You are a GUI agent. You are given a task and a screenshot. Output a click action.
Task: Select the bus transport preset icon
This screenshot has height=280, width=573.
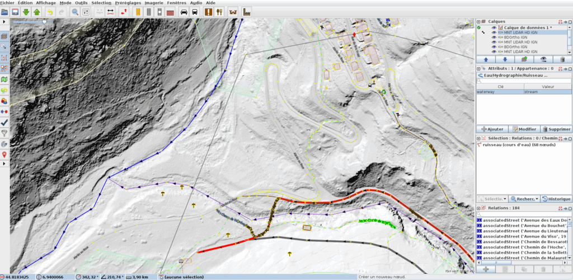(x=195, y=12)
